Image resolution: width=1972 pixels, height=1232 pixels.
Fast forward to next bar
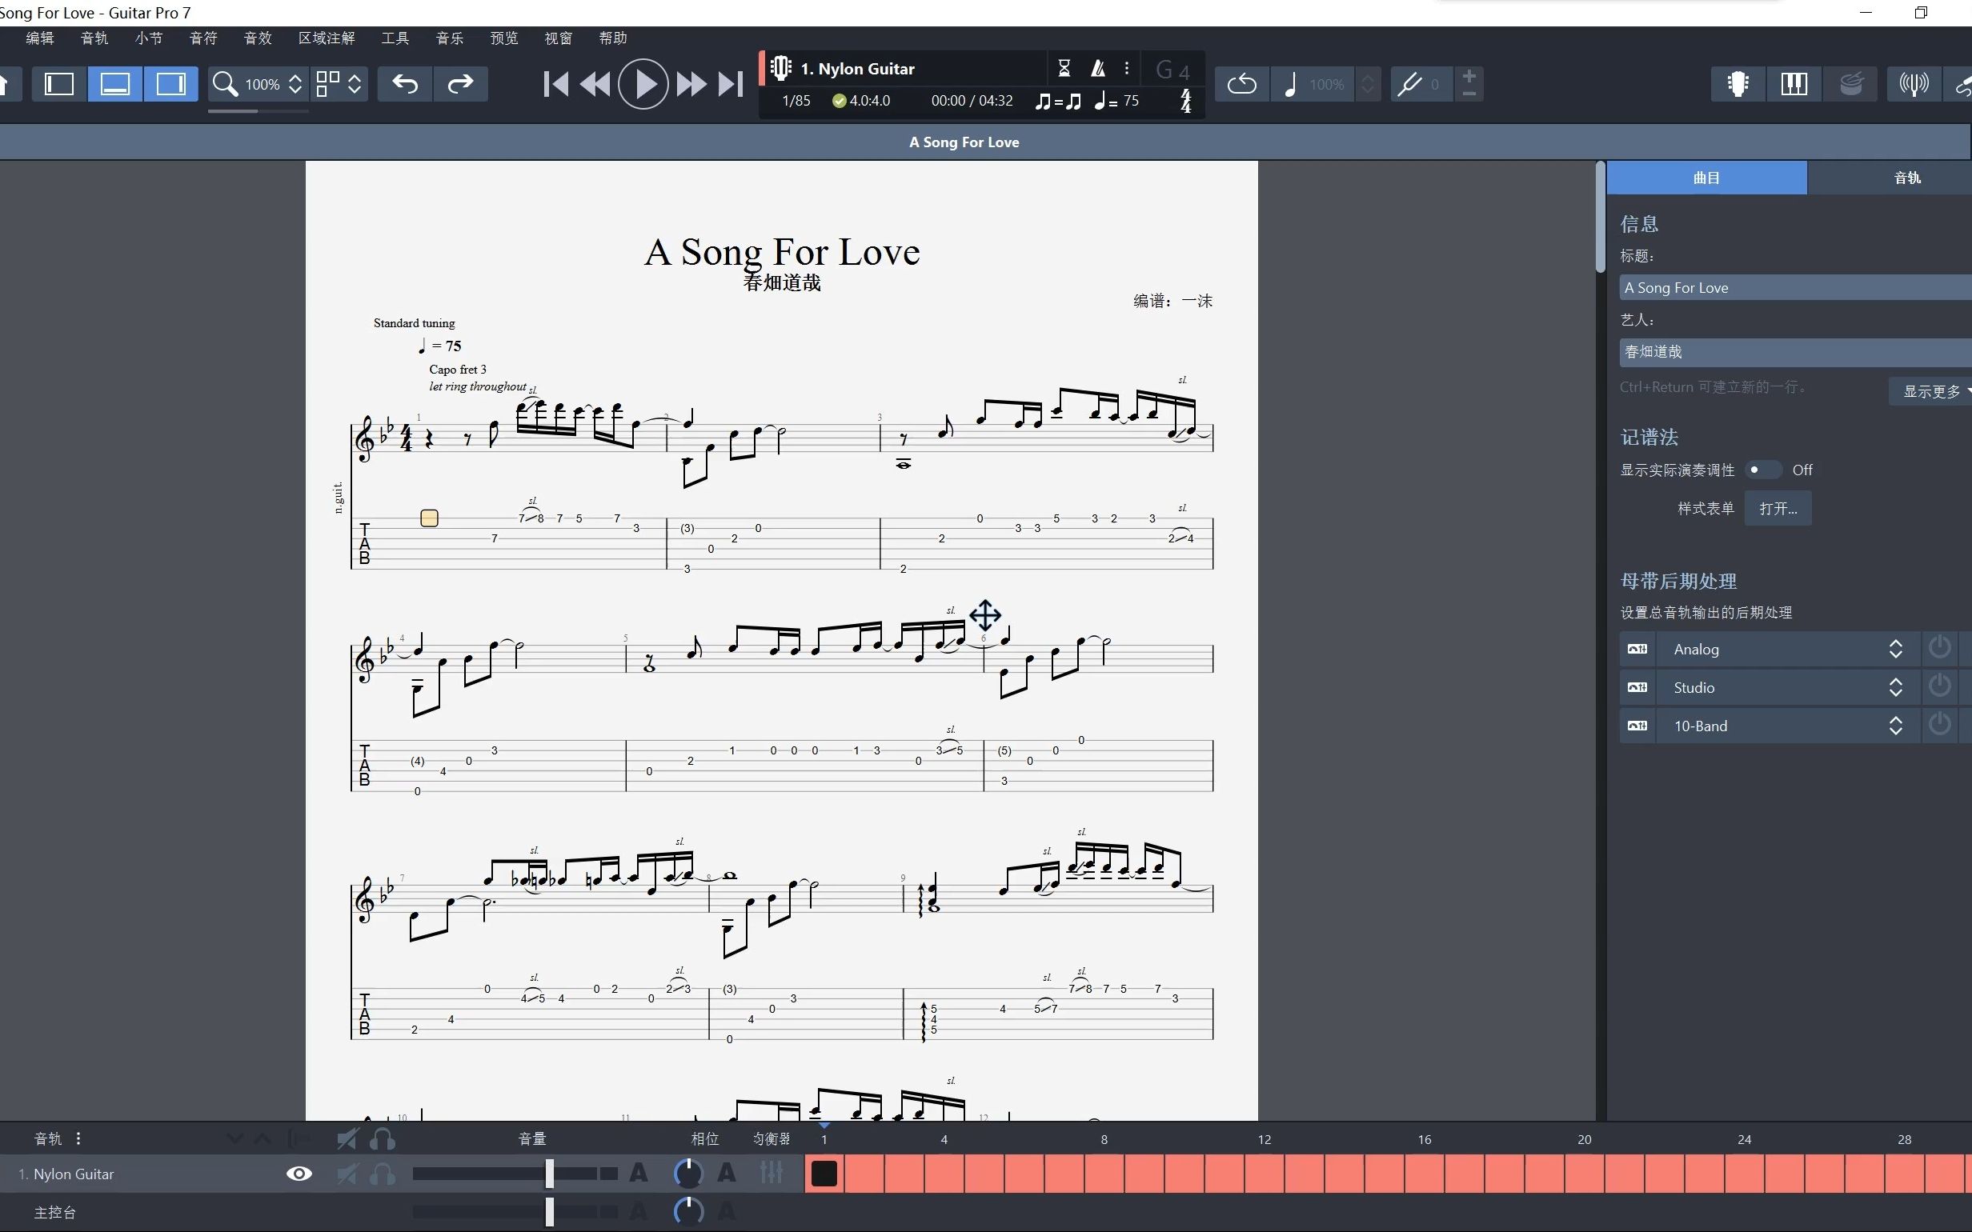[x=691, y=84]
